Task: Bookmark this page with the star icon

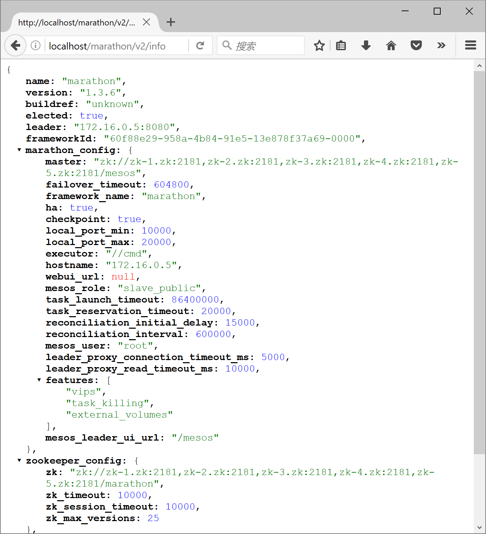Action: pyautogui.click(x=319, y=45)
